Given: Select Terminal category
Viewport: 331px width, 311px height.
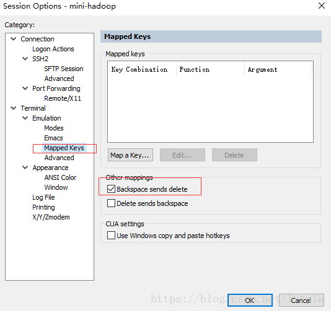Looking at the screenshot, I should click(33, 108).
